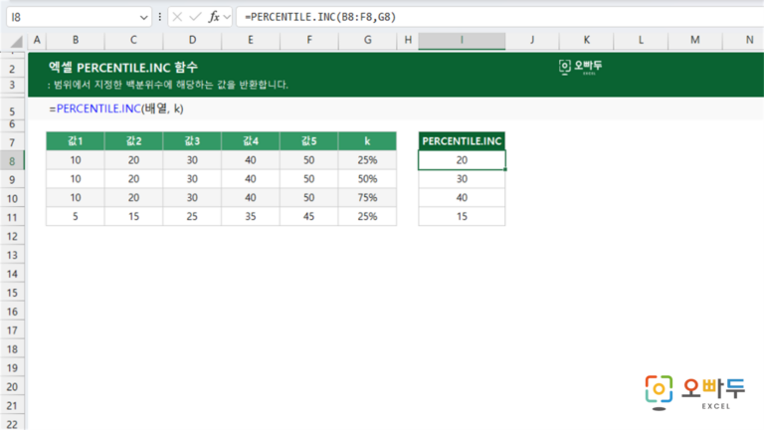The width and height of the screenshot is (764, 430).
Task: Click cell F11 containing 45
Action: pyautogui.click(x=309, y=216)
